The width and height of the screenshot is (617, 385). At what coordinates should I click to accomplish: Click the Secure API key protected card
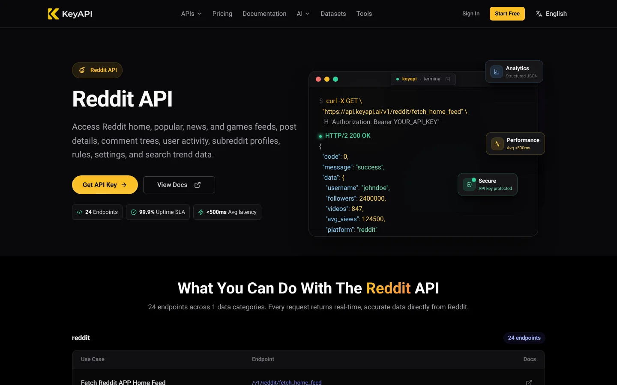point(488,184)
